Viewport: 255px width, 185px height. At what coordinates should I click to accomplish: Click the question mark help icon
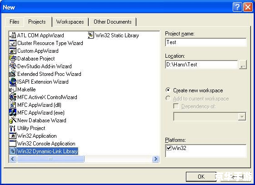237,7
